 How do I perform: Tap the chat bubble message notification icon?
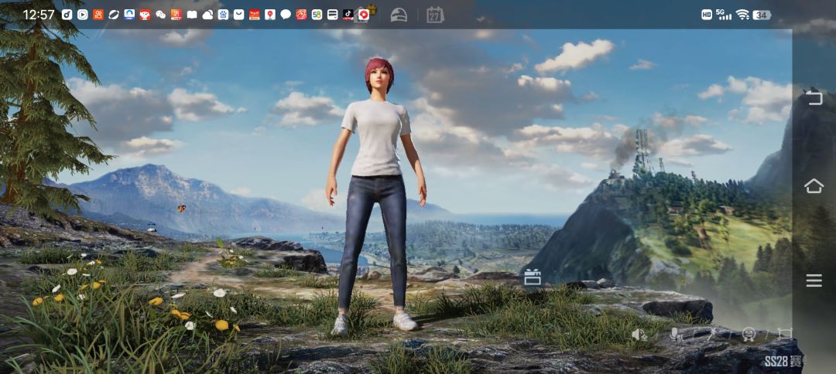pyautogui.click(x=286, y=15)
